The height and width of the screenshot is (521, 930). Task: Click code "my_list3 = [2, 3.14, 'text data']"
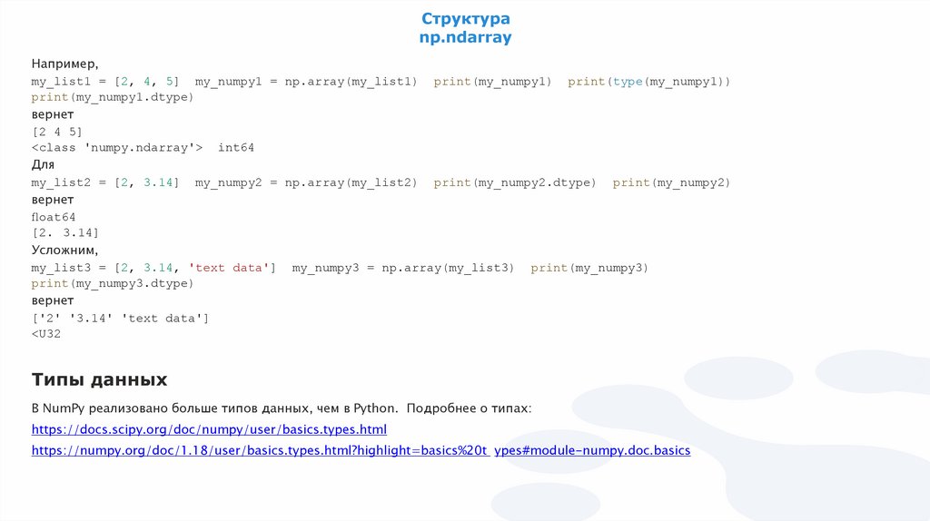coord(153,268)
